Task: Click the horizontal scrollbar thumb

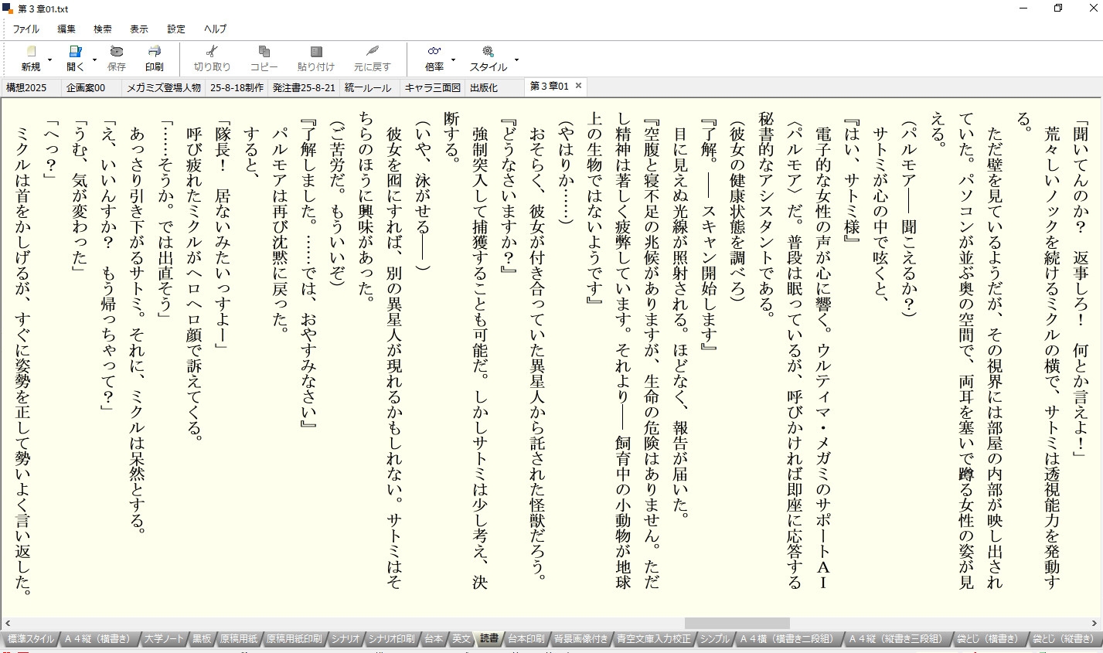Action: [x=737, y=623]
